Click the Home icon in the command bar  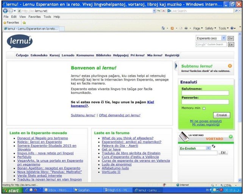coord(163,28)
